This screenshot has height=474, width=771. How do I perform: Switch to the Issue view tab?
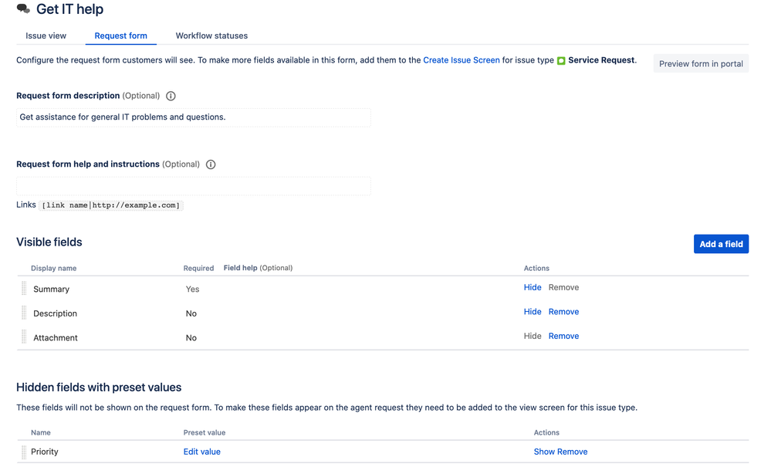point(46,36)
